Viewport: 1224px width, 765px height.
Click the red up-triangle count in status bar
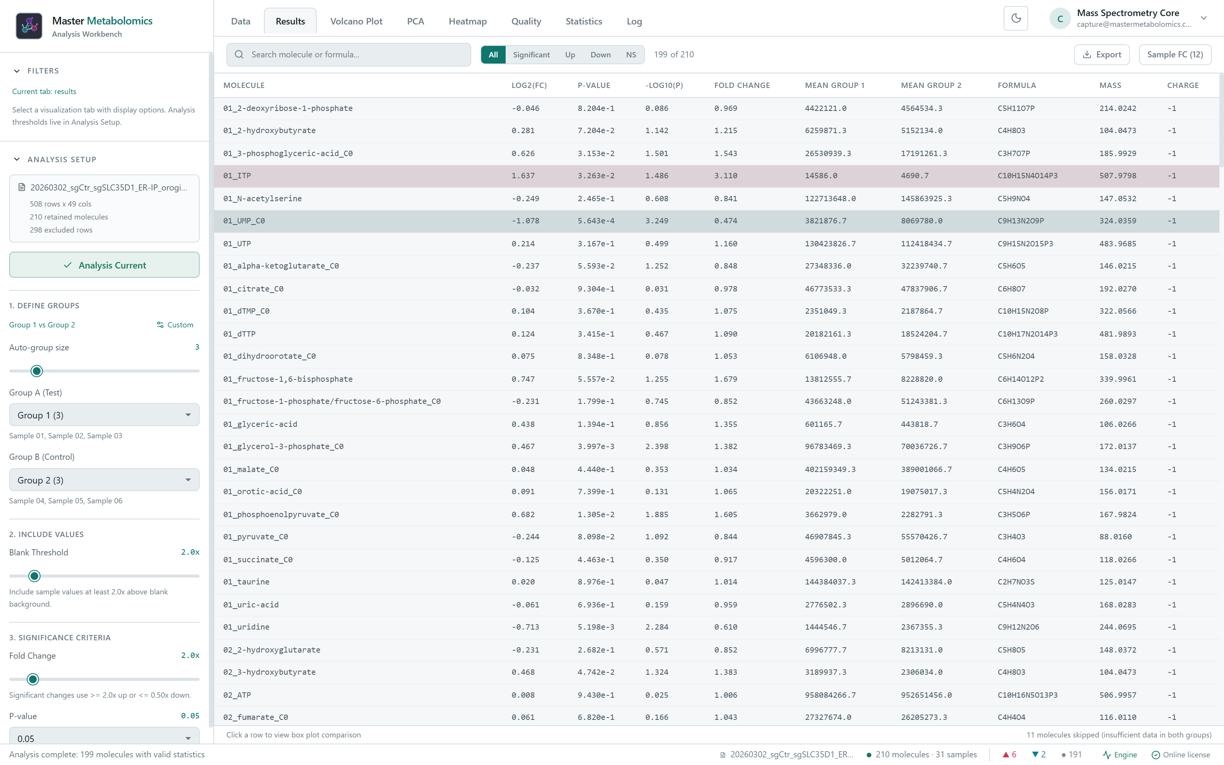(1009, 754)
